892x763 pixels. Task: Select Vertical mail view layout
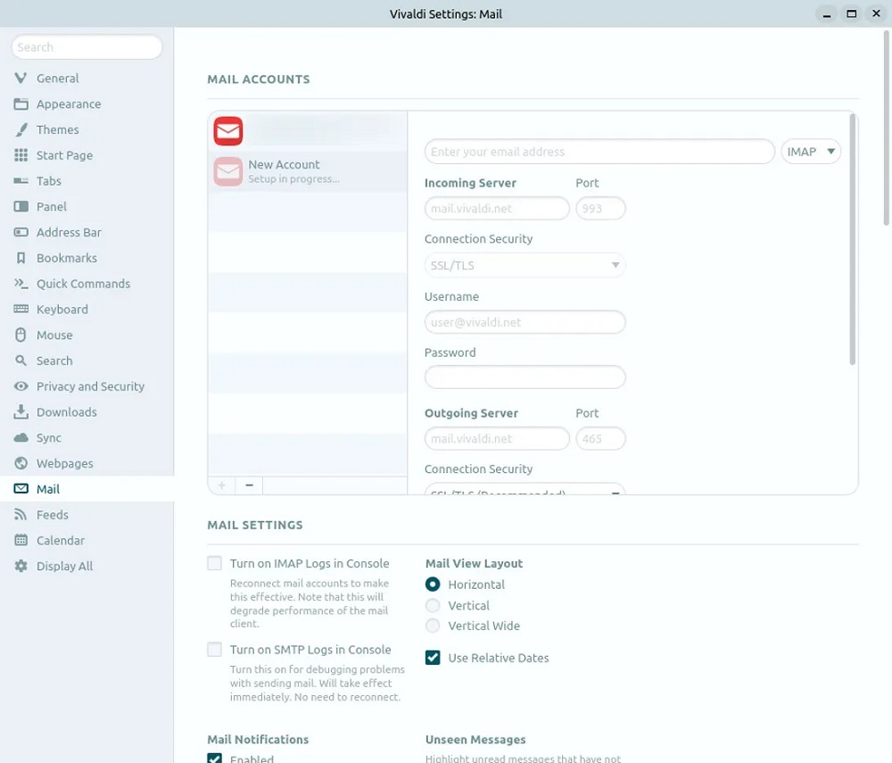coord(433,605)
